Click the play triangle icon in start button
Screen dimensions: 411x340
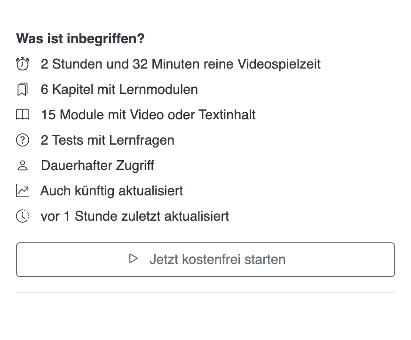pyautogui.click(x=134, y=259)
